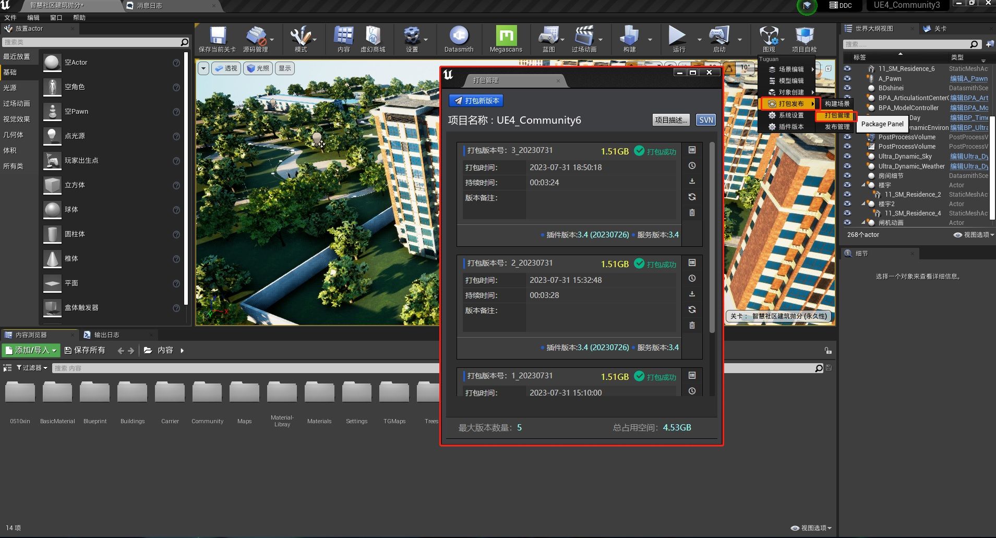The image size is (996, 538).
Task: Open the Megascans toolbar icon
Action: coord(506,35)
